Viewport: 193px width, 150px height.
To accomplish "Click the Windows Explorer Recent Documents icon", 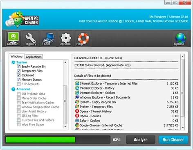I will [x=77, y=97].
